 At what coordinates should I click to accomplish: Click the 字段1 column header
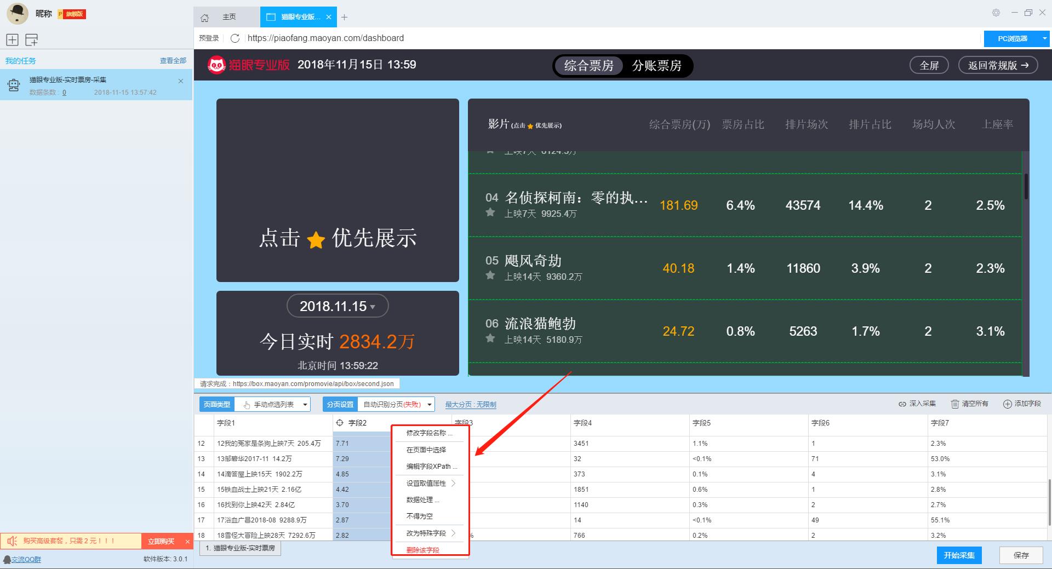point(273,423)
